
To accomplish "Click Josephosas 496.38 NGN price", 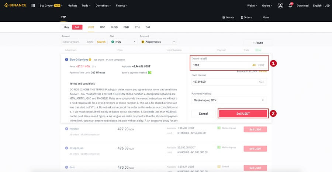I will pyautogui.click(x=126, y=148).
